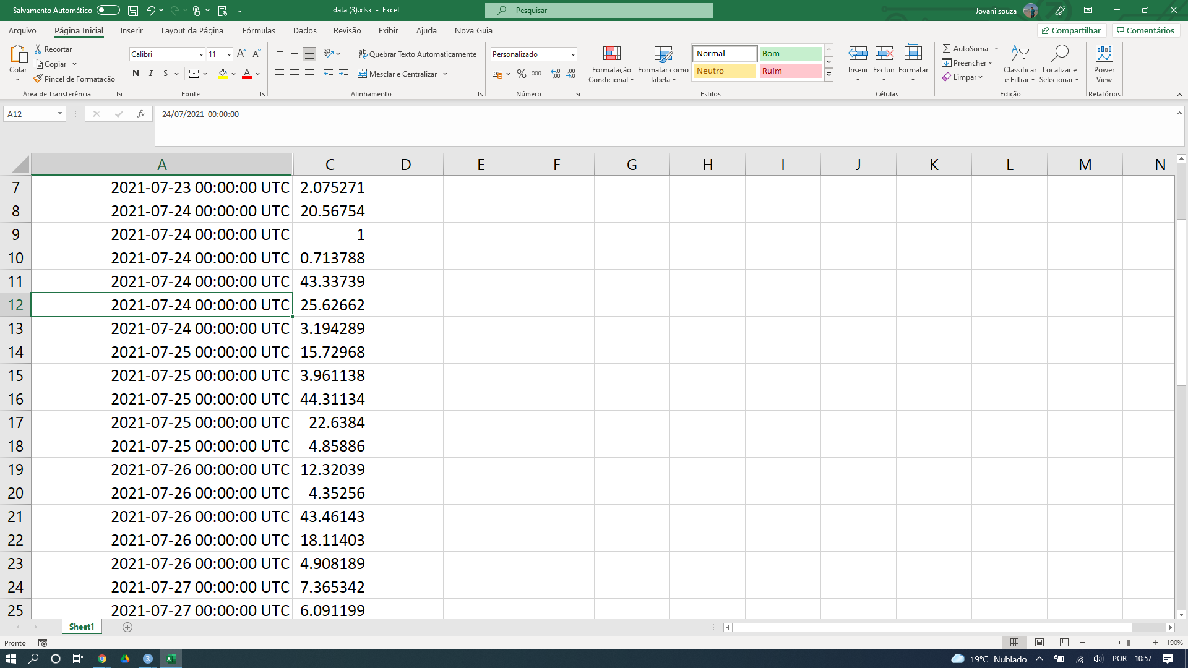Click Copiar copy tool

pos(51,64)
